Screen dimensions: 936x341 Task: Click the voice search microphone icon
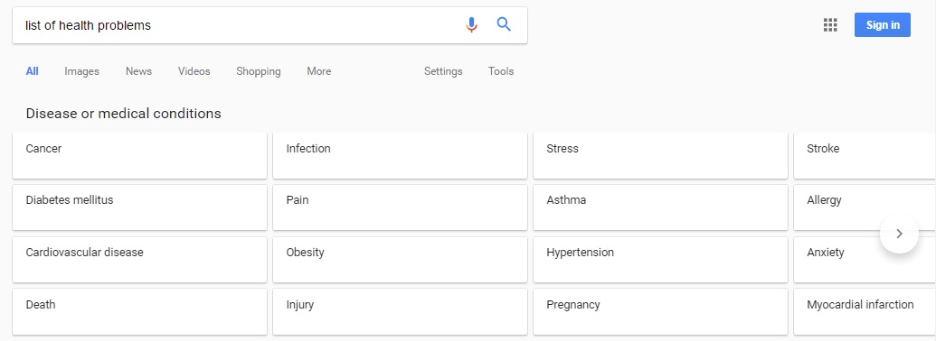coord(471,24)
